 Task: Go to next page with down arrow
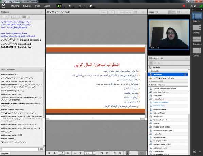click(54, 153)
